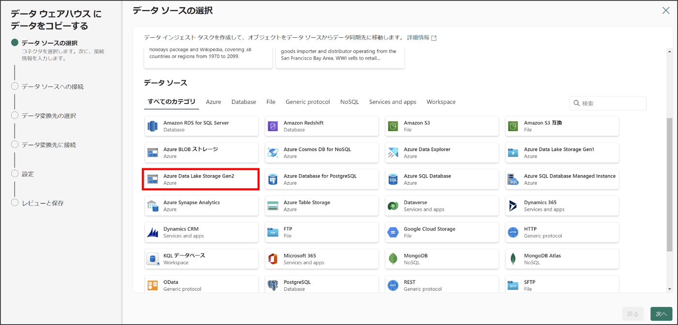Click the 戻る button
This screenshot has height=325, width=678.
pyautogui.click(x=633, y=314)
